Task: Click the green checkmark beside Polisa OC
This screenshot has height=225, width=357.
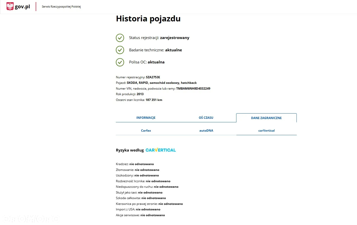Action: click(120, 62)
